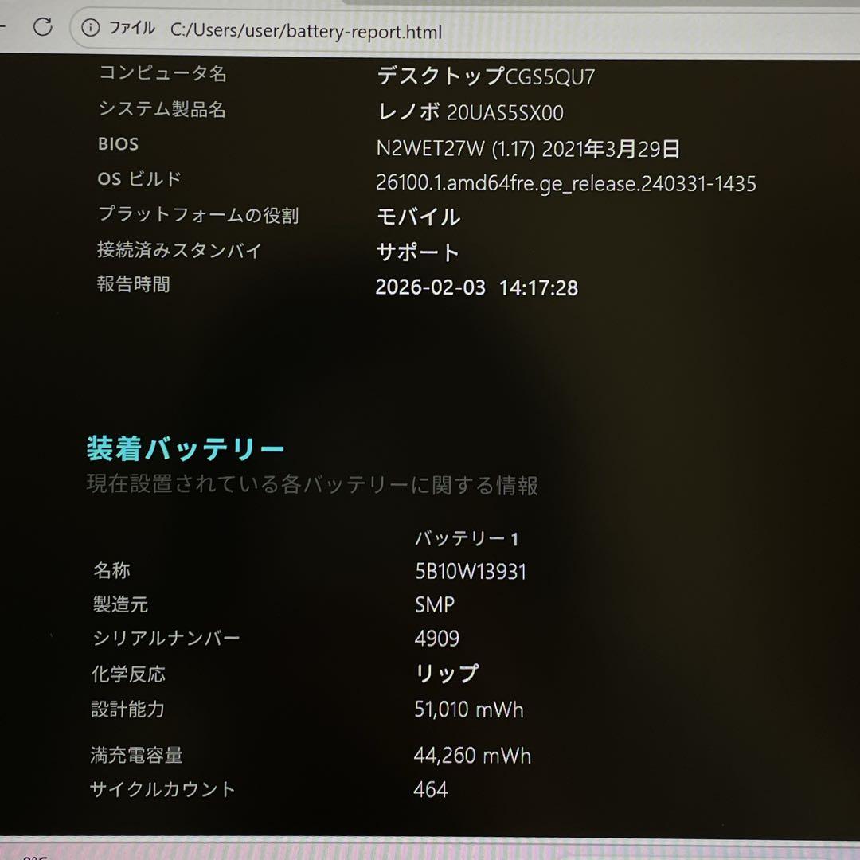This screenshot has width=860, height=860.
Task: Click the 製造元 value SMP
Action: tap(433, 604)
